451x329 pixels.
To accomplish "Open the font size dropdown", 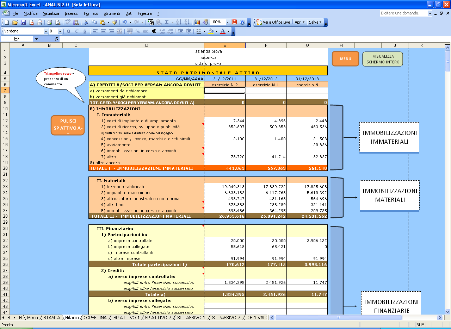I will 60,31.
